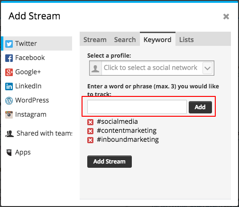Select the Twitter bird icon
The width and height of the screenshot is (239, 207).
point(9,43)
